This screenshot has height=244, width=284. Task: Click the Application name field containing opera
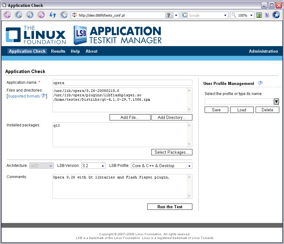pos(122,83)
